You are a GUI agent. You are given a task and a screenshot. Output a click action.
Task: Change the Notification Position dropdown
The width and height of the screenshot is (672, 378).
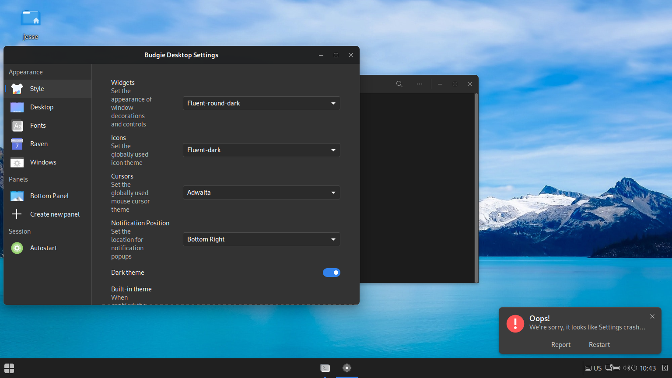point(262,239)
